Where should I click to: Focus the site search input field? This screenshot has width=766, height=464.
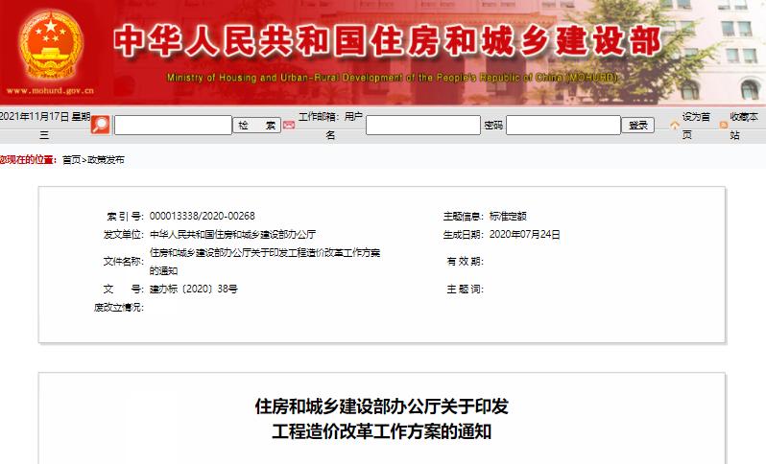(x=173, y=125)
